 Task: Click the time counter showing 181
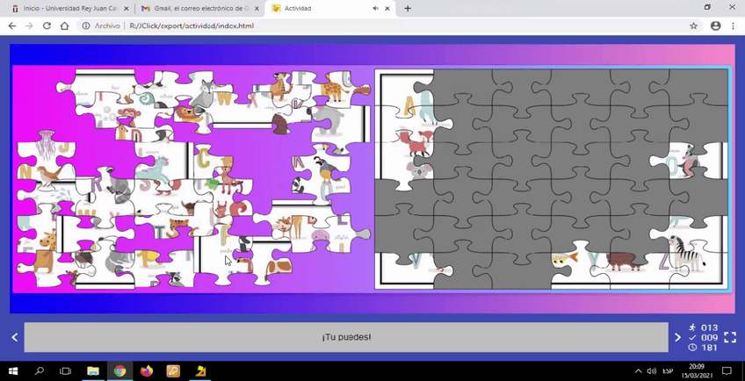coord(703,348)
